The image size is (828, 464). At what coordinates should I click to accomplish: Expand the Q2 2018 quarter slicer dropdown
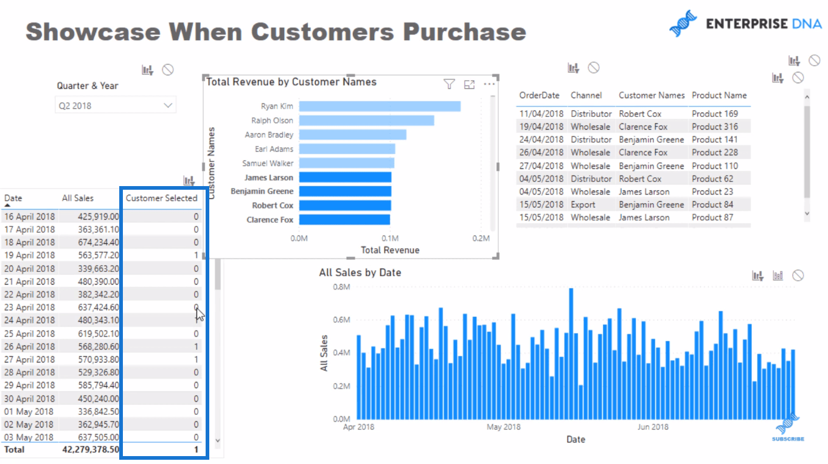pyautogui.click(x=169, y=105)
